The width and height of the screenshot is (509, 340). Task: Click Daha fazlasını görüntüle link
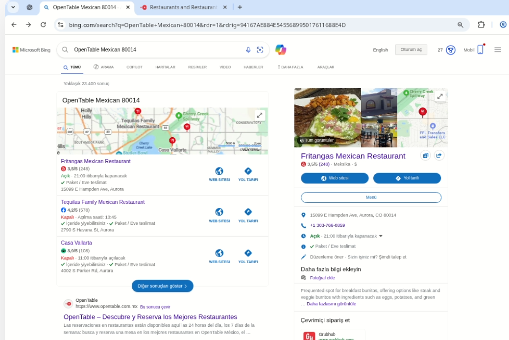(331, 304)
